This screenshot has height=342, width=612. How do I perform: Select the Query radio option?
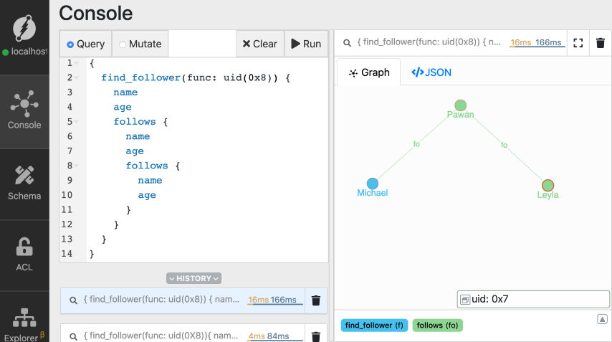click(x=70, y=44)
